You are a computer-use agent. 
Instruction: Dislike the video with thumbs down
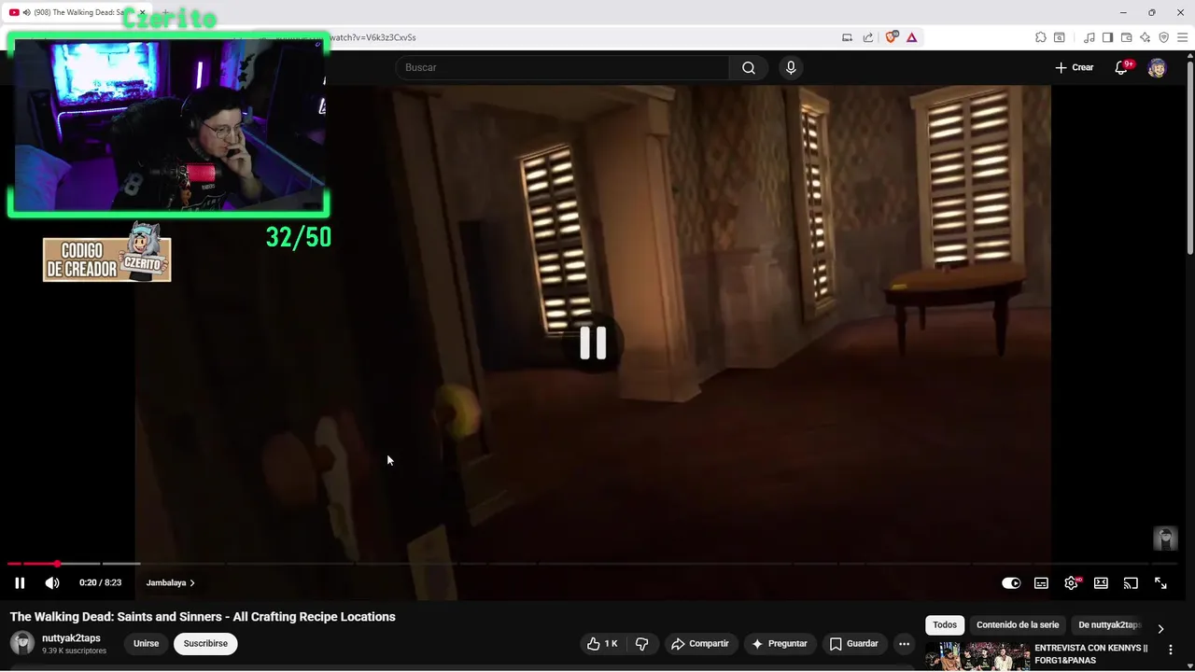point(642,644)
